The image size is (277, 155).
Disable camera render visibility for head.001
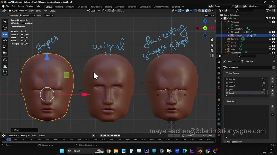coord(273,35)
